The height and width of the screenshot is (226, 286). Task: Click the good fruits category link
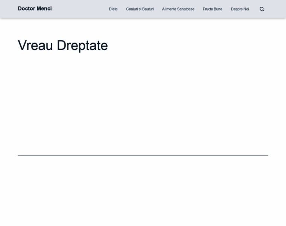coord(212,9)
